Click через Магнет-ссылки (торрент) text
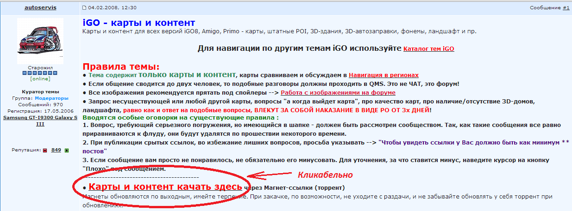 (x=295, y=187)
